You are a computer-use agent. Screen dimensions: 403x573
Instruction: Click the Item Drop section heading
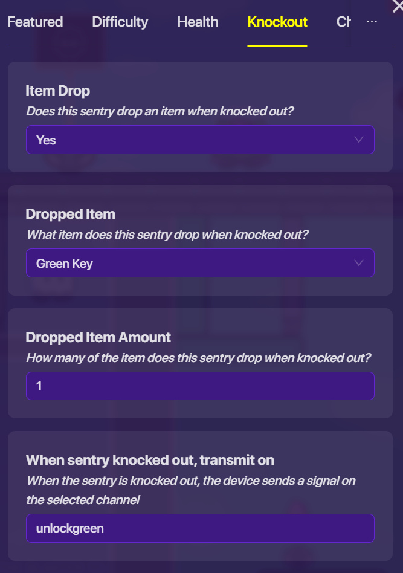point(57,91)
